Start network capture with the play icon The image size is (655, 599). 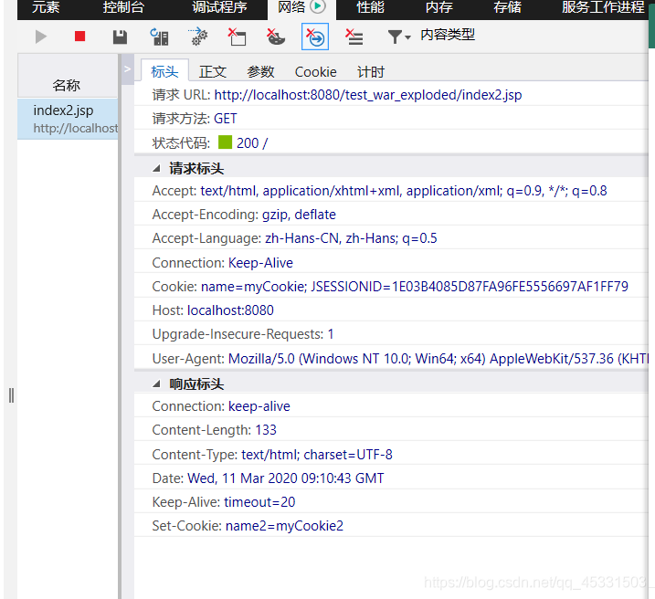pyautogui.click(x=40, y=37)
